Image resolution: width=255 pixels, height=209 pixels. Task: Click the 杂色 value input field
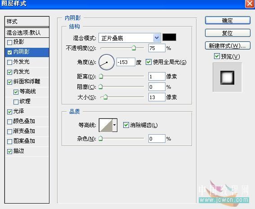[x=157, y=139]
